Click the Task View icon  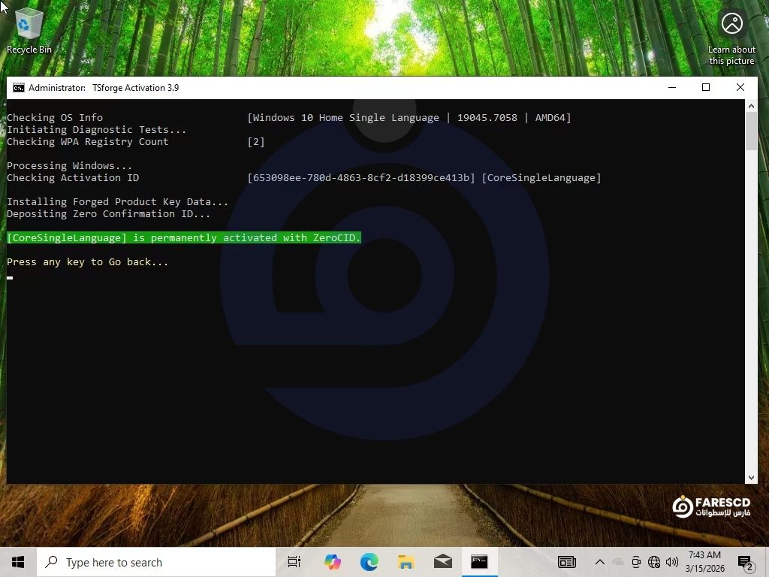point(294,562)
